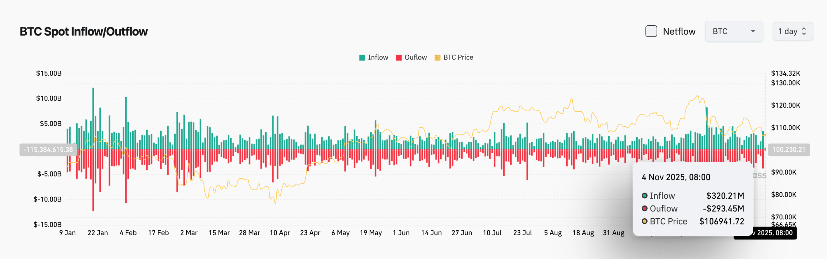Image resolution: width=827 pixels, height=259 pixels.
Task: Click the yellow BTC Price legend square
Action: (x=437, y=58)
